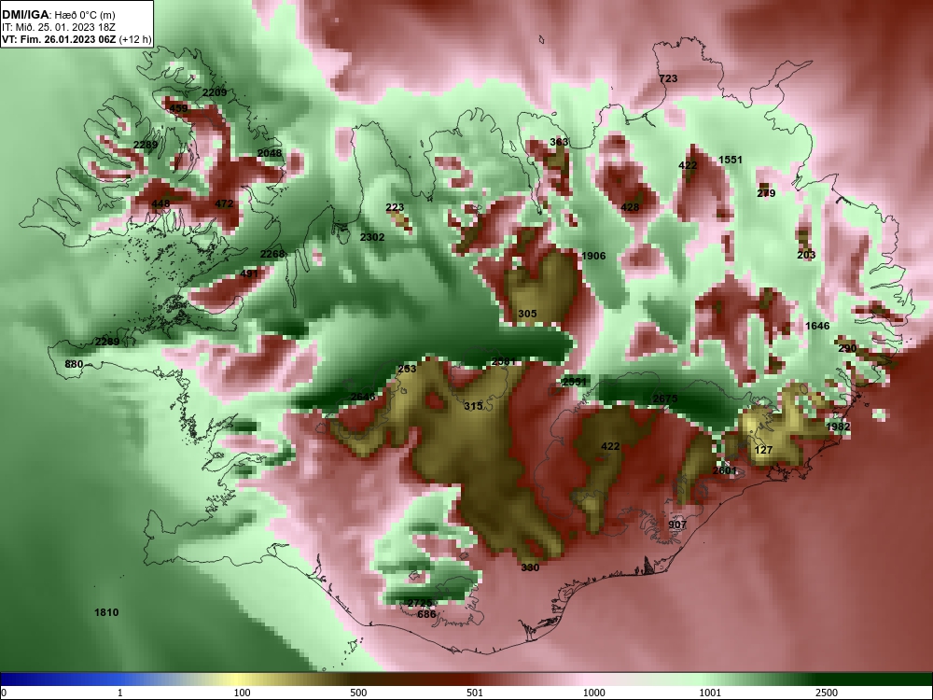933x700 pixels.
Task: Select the 2048 height label
Action: (x=270, y=153)
